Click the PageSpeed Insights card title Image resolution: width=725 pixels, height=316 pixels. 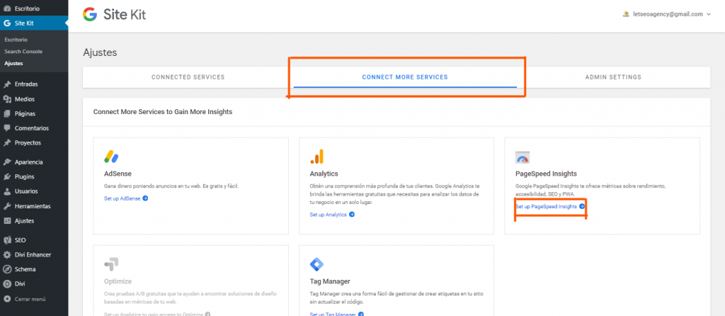[546, 174]
